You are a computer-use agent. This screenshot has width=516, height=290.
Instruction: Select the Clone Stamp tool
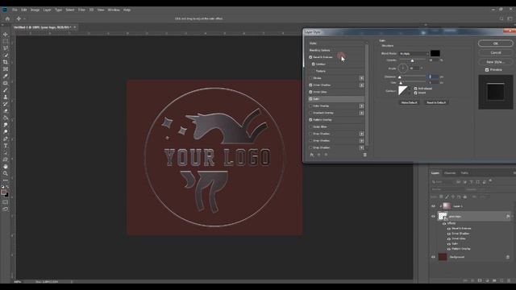[x=6, y=97]
